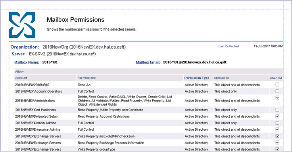Click the Inherited column header
This screenshot has width=292, height=152.
click(x=276, y=78)
